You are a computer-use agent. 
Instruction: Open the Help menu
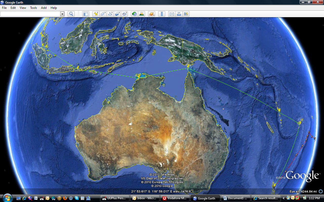[54, 8]
